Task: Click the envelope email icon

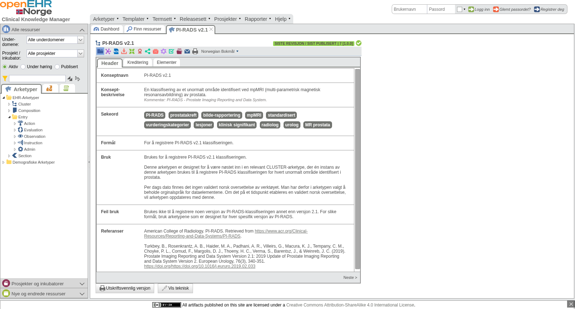Action: [187, 51]
